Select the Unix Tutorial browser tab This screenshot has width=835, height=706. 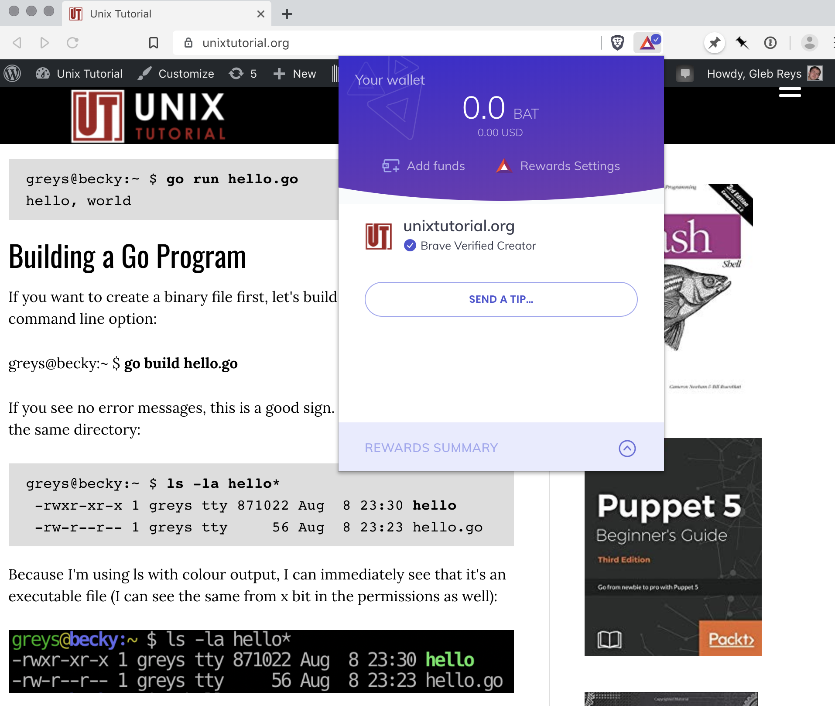point(166,14)
